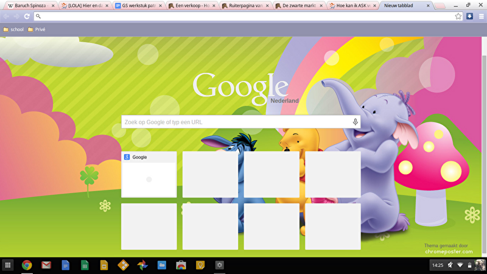The width and height of the screenshot is (487, 274).
Task: Switch to the GS werkstuk tab
Action: tap(138, 5)
